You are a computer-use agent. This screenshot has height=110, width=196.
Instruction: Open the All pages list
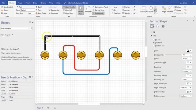pyautogui.click(x=48, y=108)
